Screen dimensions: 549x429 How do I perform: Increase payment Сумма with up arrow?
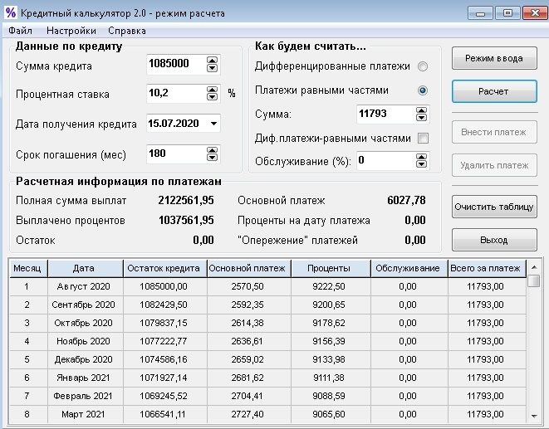pos(422,110)
